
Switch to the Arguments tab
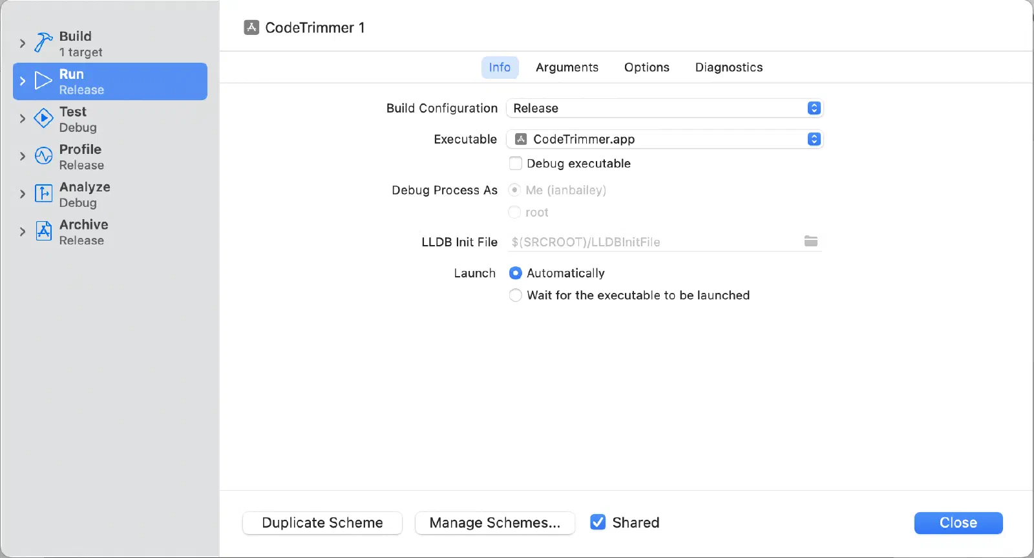point(567,67)
